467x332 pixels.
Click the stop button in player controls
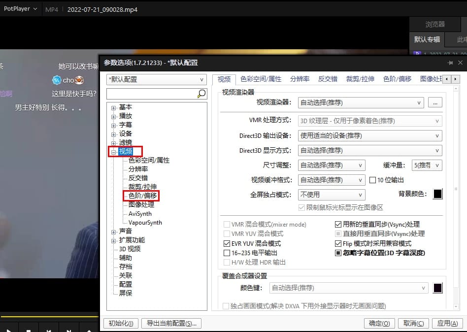29,330
